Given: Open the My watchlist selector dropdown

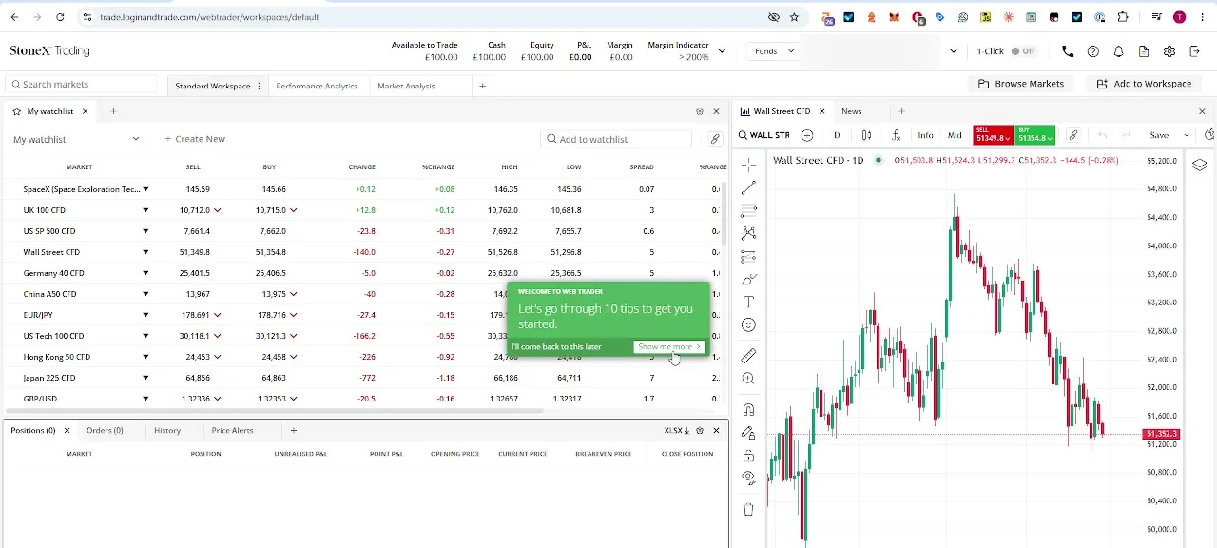Looking at the screenshot, I should pyautogui.click(x=77, y=139).
